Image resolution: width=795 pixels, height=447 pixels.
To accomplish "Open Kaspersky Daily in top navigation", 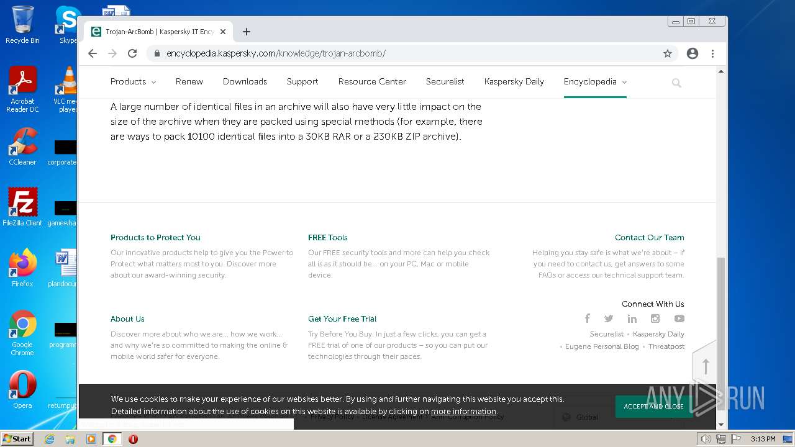I will point(514,81).
